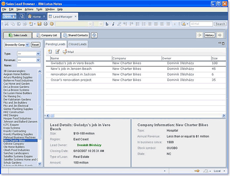The height and width of the screenshot is (176, 230).
Task: Click the Name filter input field
Action: pos(29,65)
